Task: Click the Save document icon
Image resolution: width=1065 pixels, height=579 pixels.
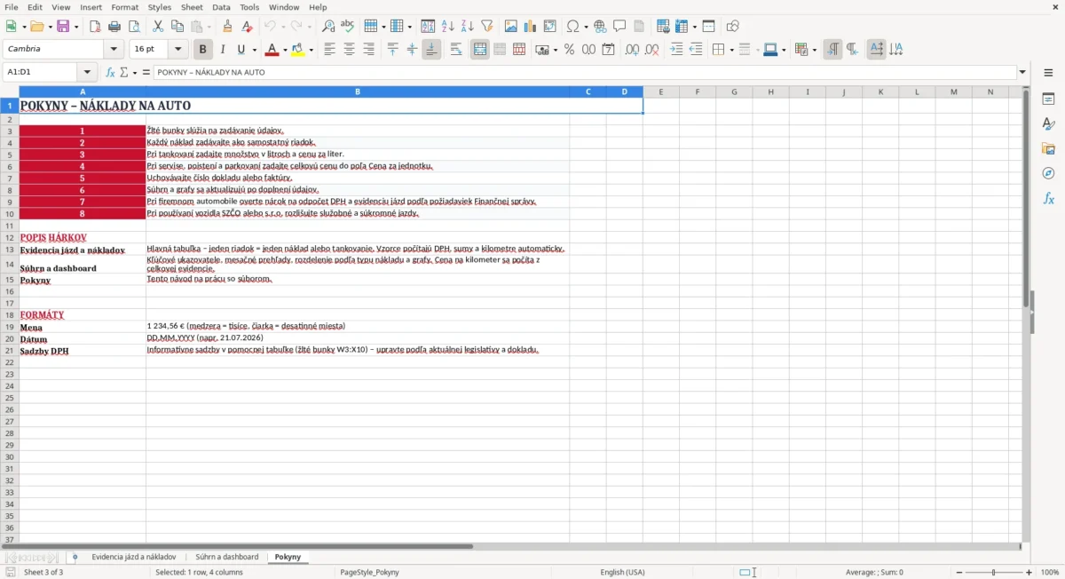Action: point(63,27)
